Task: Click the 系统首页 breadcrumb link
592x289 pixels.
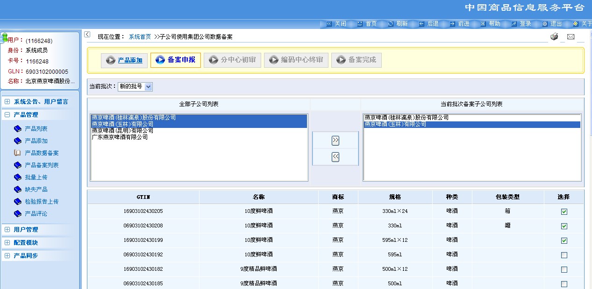Action: 140,37
